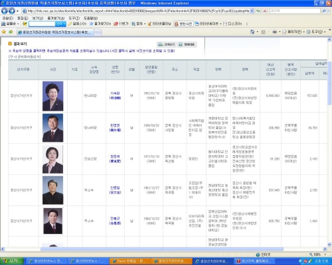332x265 pixels.
Task: Expand the address bar history dropdown
Action: pyautogui.click(x=252, y=11)
